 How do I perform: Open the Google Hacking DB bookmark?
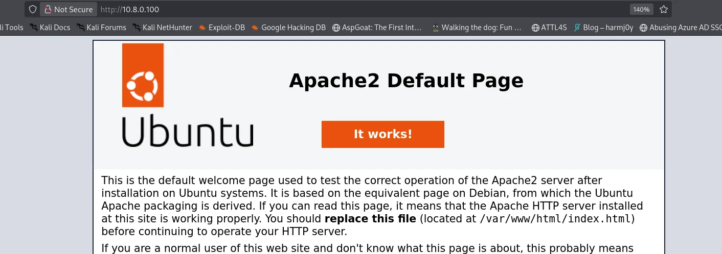(288, 28)
